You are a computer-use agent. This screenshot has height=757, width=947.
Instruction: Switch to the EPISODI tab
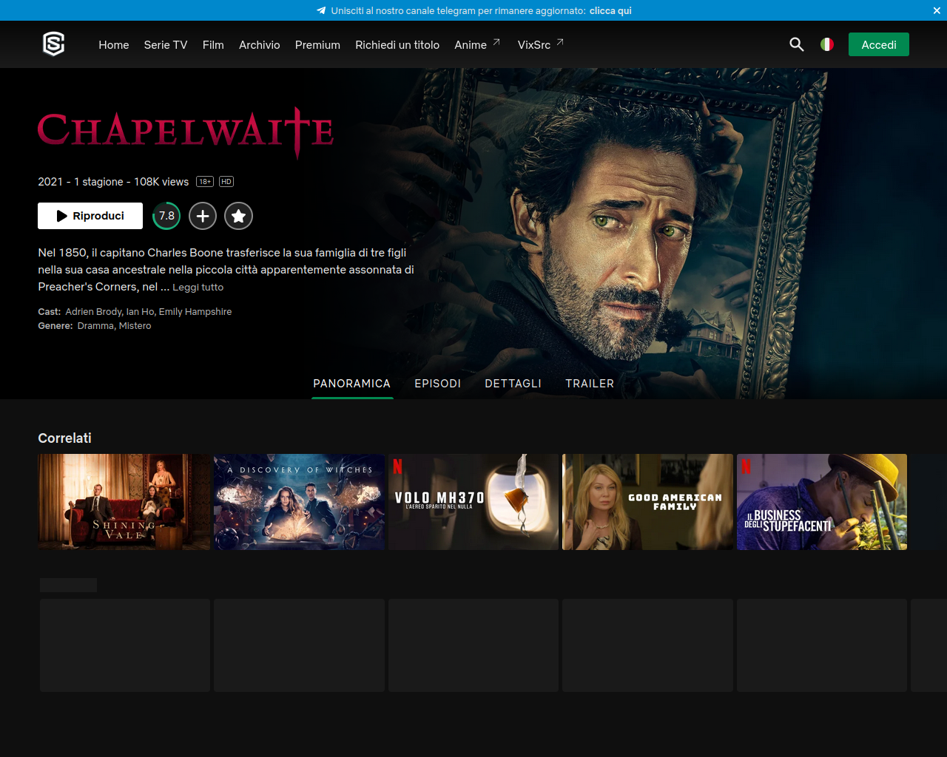[x=438, y=384]
